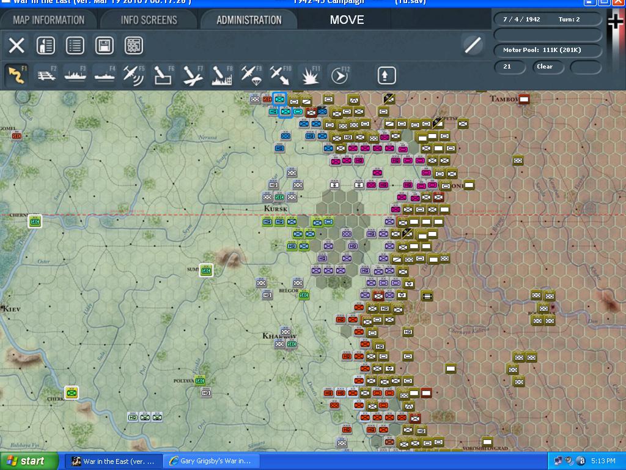This screenshot has width=626, height=470.
Task: Activate Rail mode (F2) icon
Action: point(46,75)
